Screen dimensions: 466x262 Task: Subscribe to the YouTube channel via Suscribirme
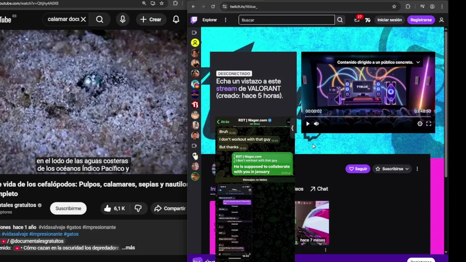(x=68, y=209)
